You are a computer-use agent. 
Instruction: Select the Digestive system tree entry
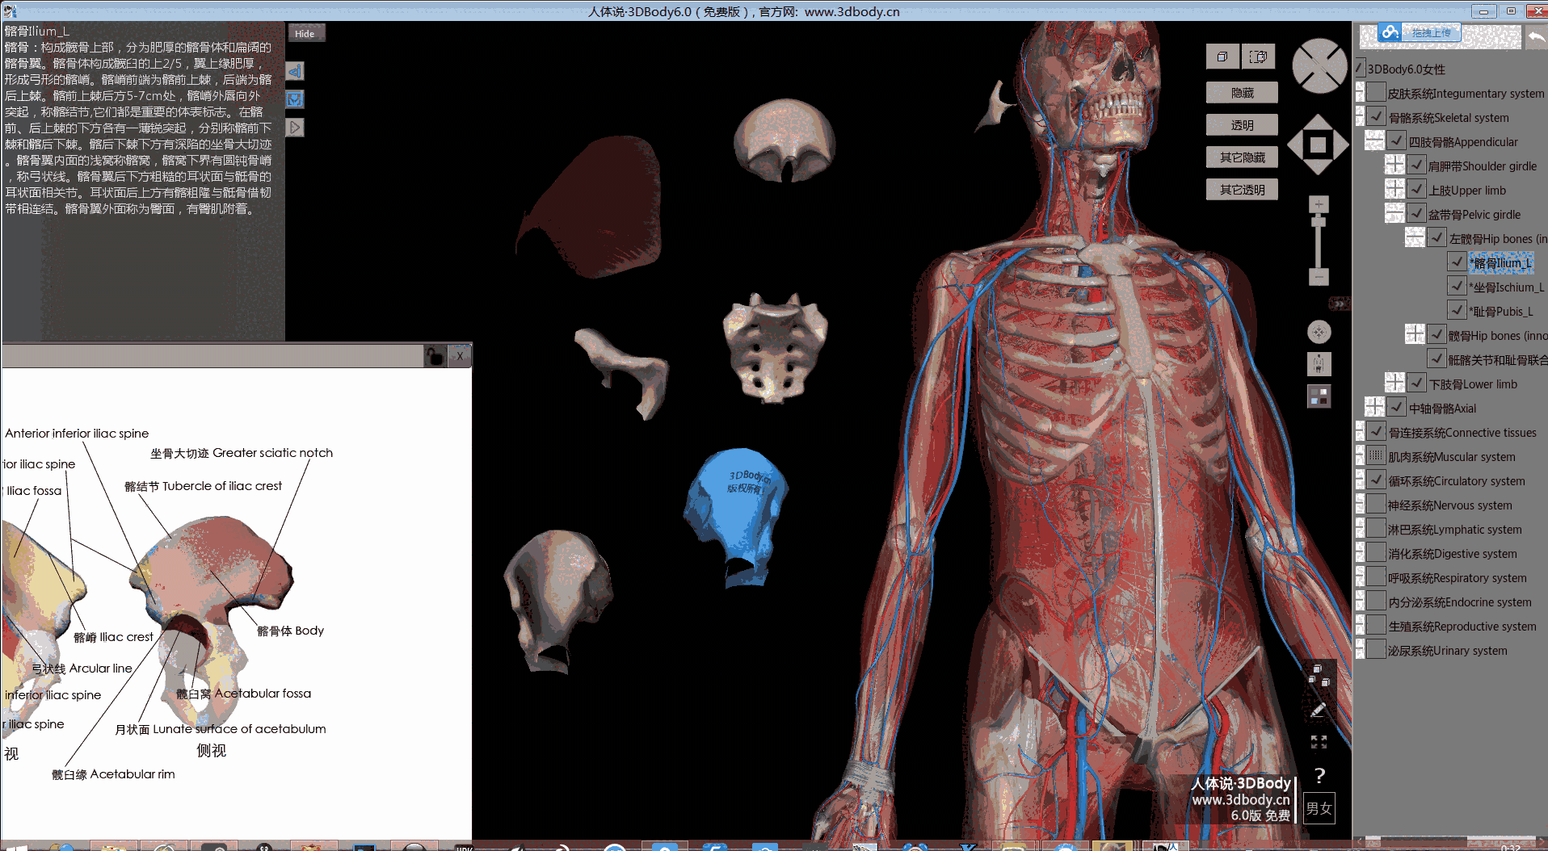[1452, 554]
